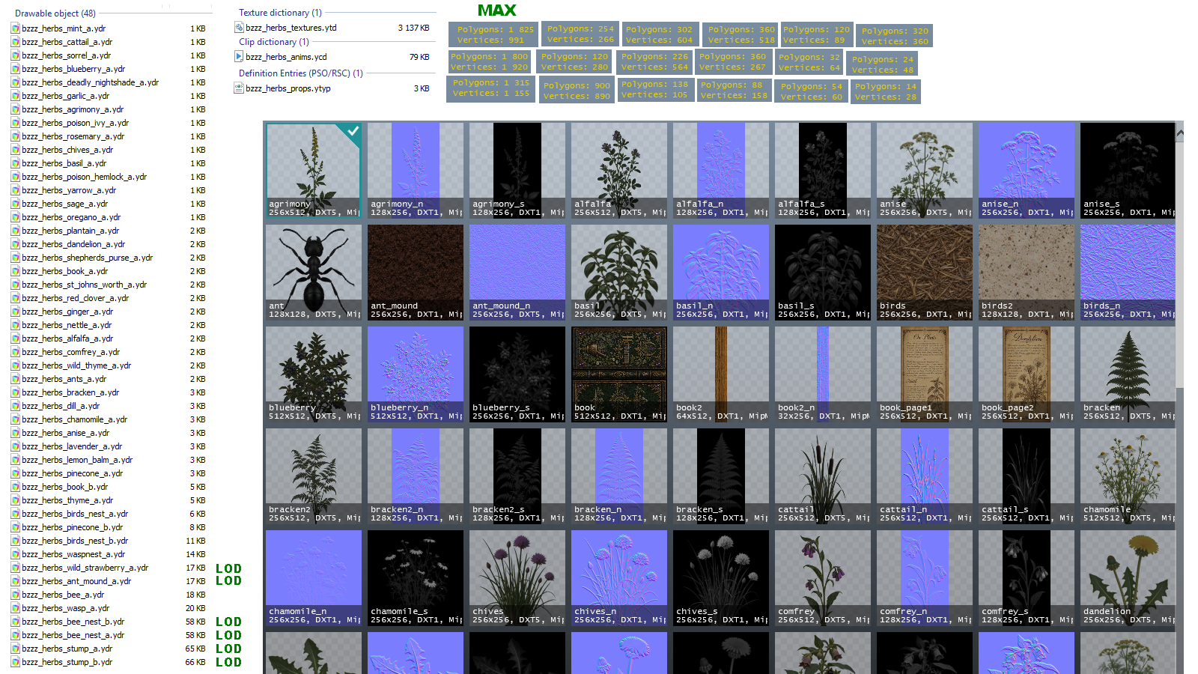Click the Clip dictionary (1) group header
Screen dimensions: 1198x674
(x=274, y=42)
